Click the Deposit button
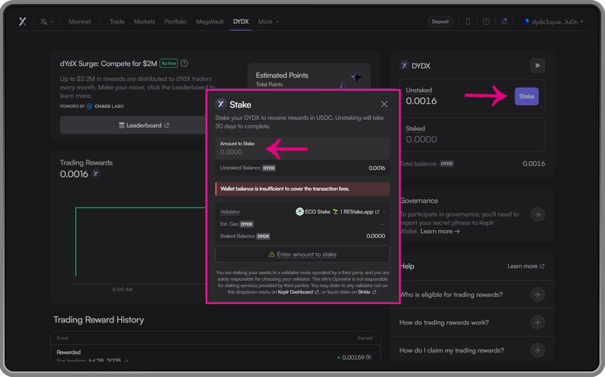Screen dimensions: 605x377 pos(440,22)
